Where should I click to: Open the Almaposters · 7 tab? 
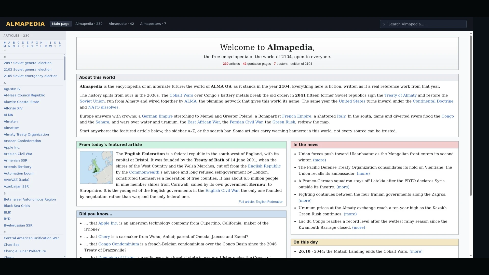(x=153, y=24)
